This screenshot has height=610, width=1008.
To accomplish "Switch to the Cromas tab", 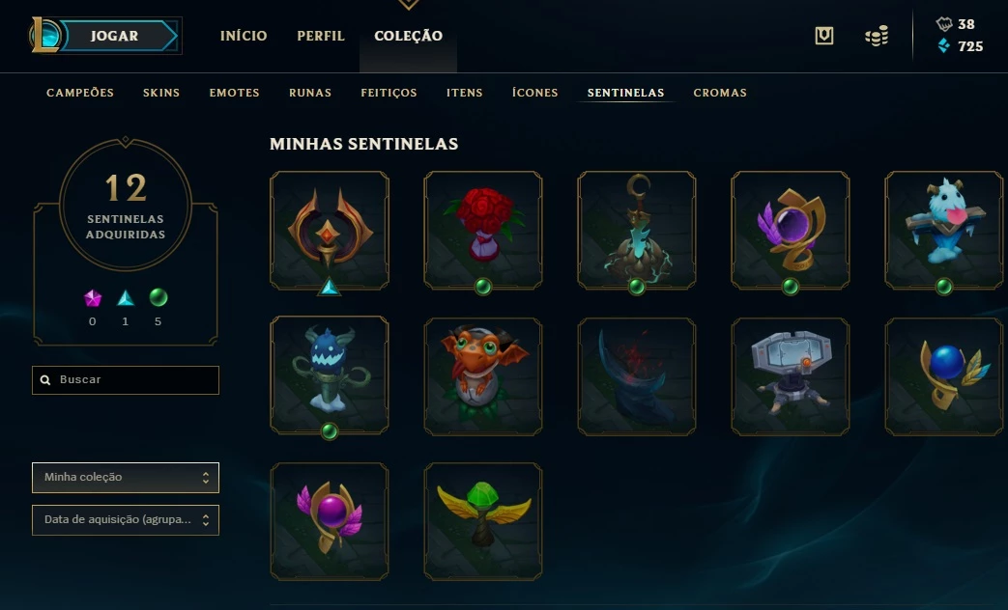I will point(720,93).
